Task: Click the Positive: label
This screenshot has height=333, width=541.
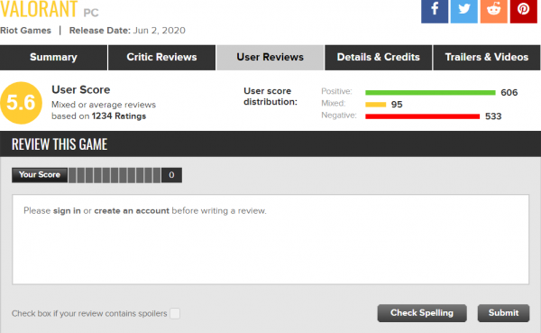Action: [336, 91]
